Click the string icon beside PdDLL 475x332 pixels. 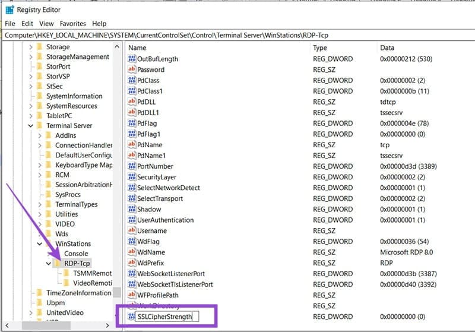point(132,102)
